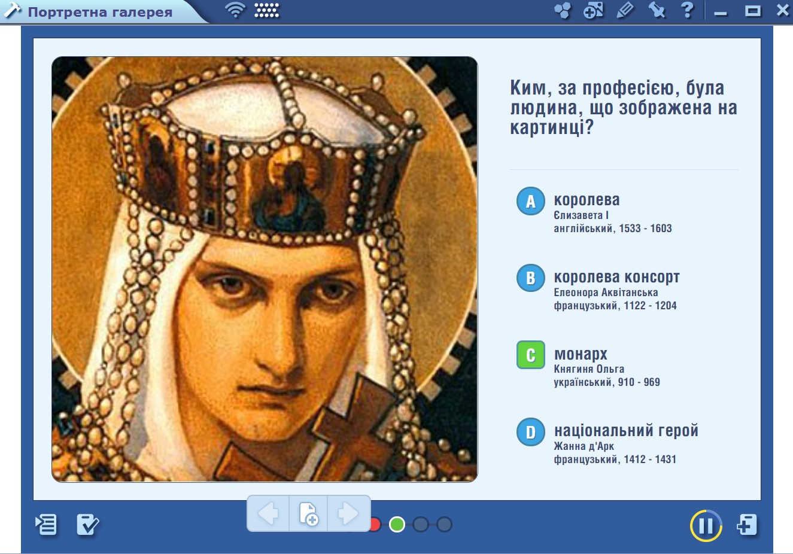This screenshot has height=554, width=793.
Task: Click the text 'французький, 1412 - 1431'
Action: [x=615, y=459]
